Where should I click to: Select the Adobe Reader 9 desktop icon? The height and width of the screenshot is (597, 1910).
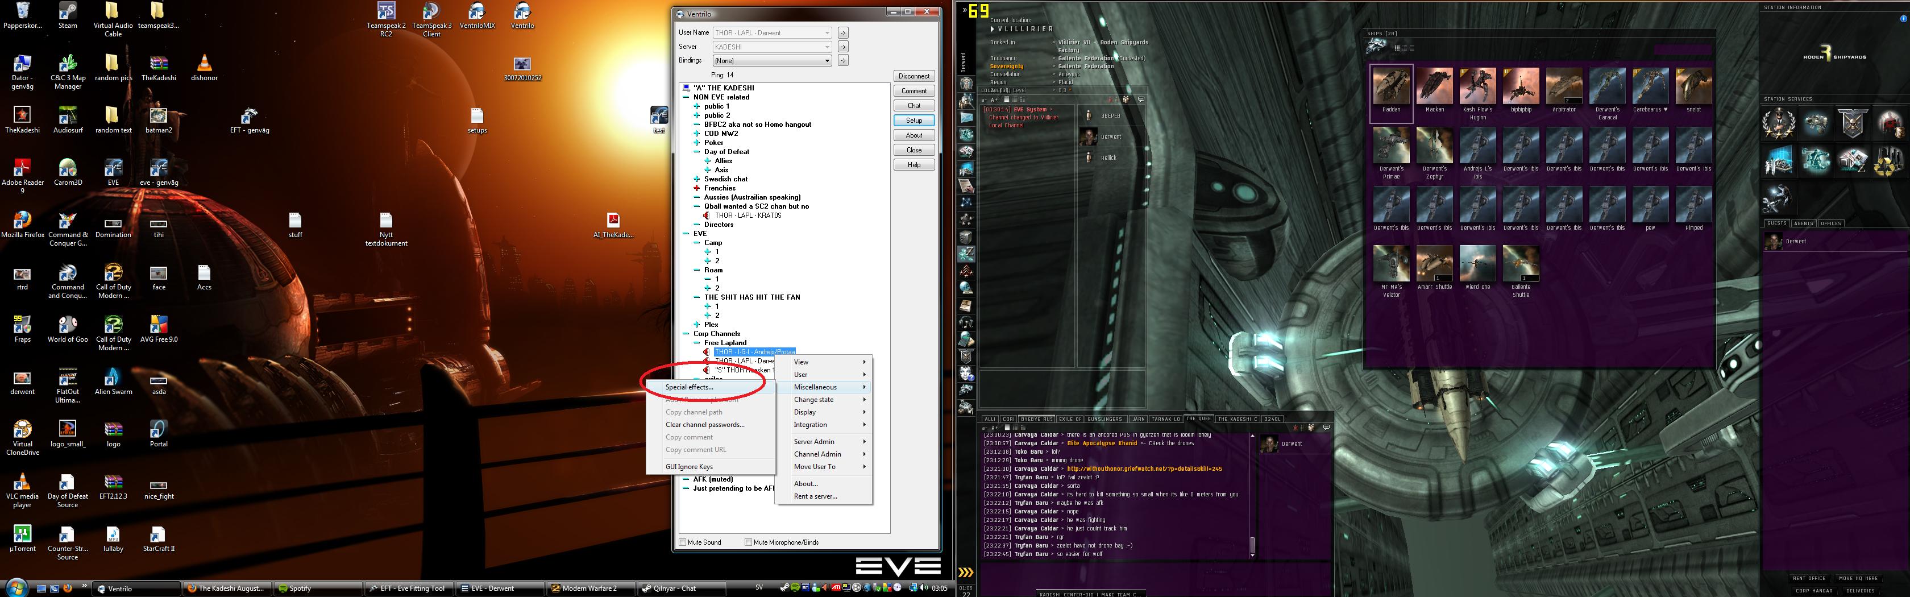(22, 176)
